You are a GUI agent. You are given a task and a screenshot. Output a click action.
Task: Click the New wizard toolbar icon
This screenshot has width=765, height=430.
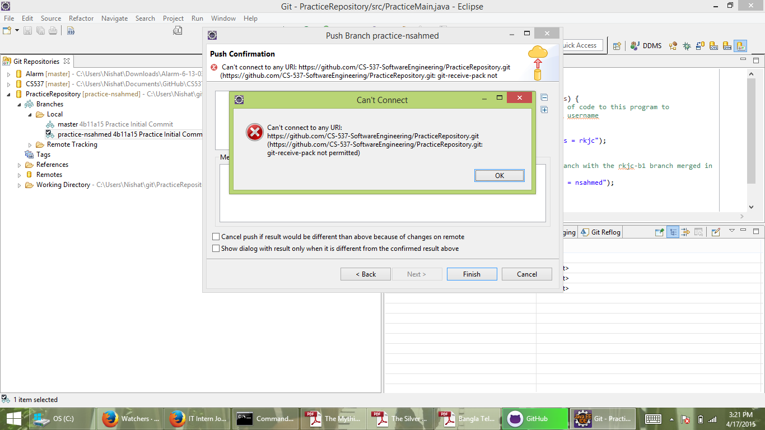coord(9,31)
